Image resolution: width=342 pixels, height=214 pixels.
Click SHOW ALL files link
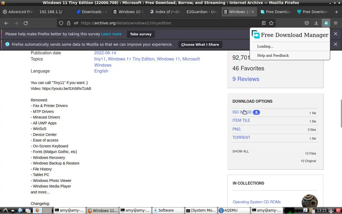click(x=240, y=151)
